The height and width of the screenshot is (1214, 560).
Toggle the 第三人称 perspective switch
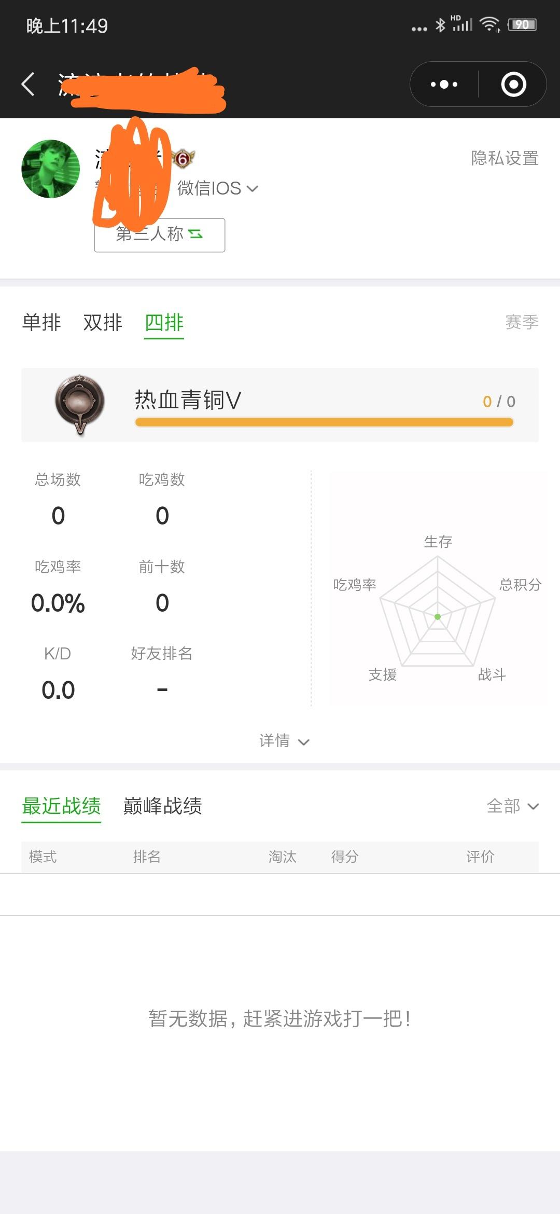pos(160,235)
